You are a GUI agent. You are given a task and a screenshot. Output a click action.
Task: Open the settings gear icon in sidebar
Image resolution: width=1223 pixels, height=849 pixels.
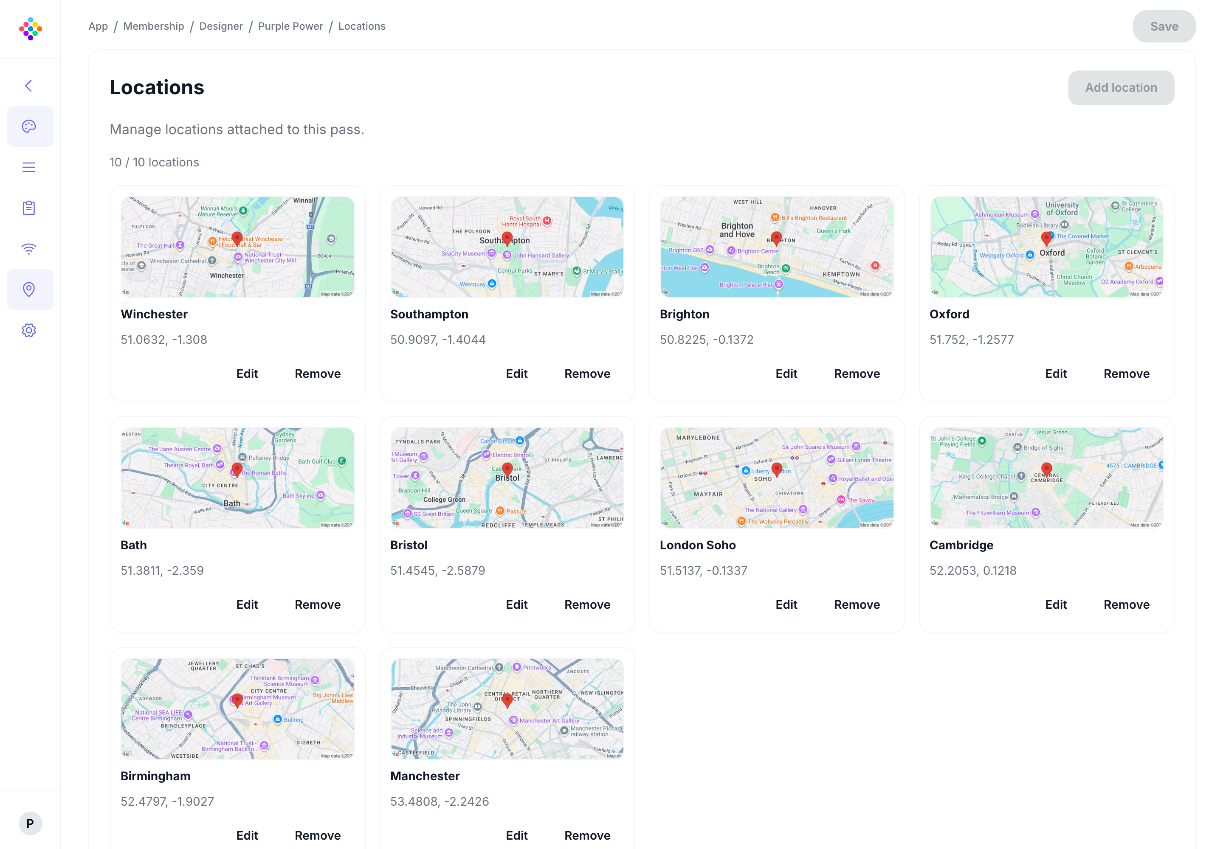[x=29, y=330]
